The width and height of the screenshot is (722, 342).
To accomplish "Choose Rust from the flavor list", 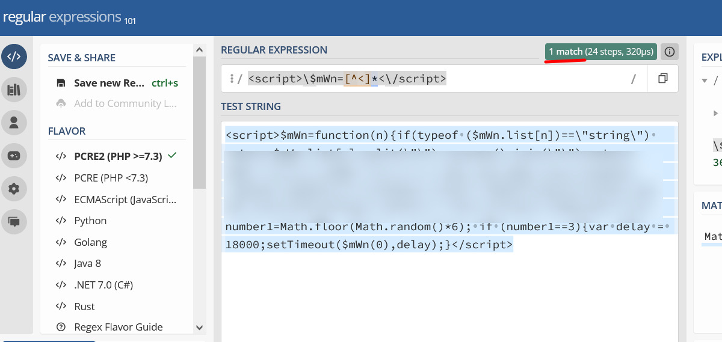I will click(84, 307).
